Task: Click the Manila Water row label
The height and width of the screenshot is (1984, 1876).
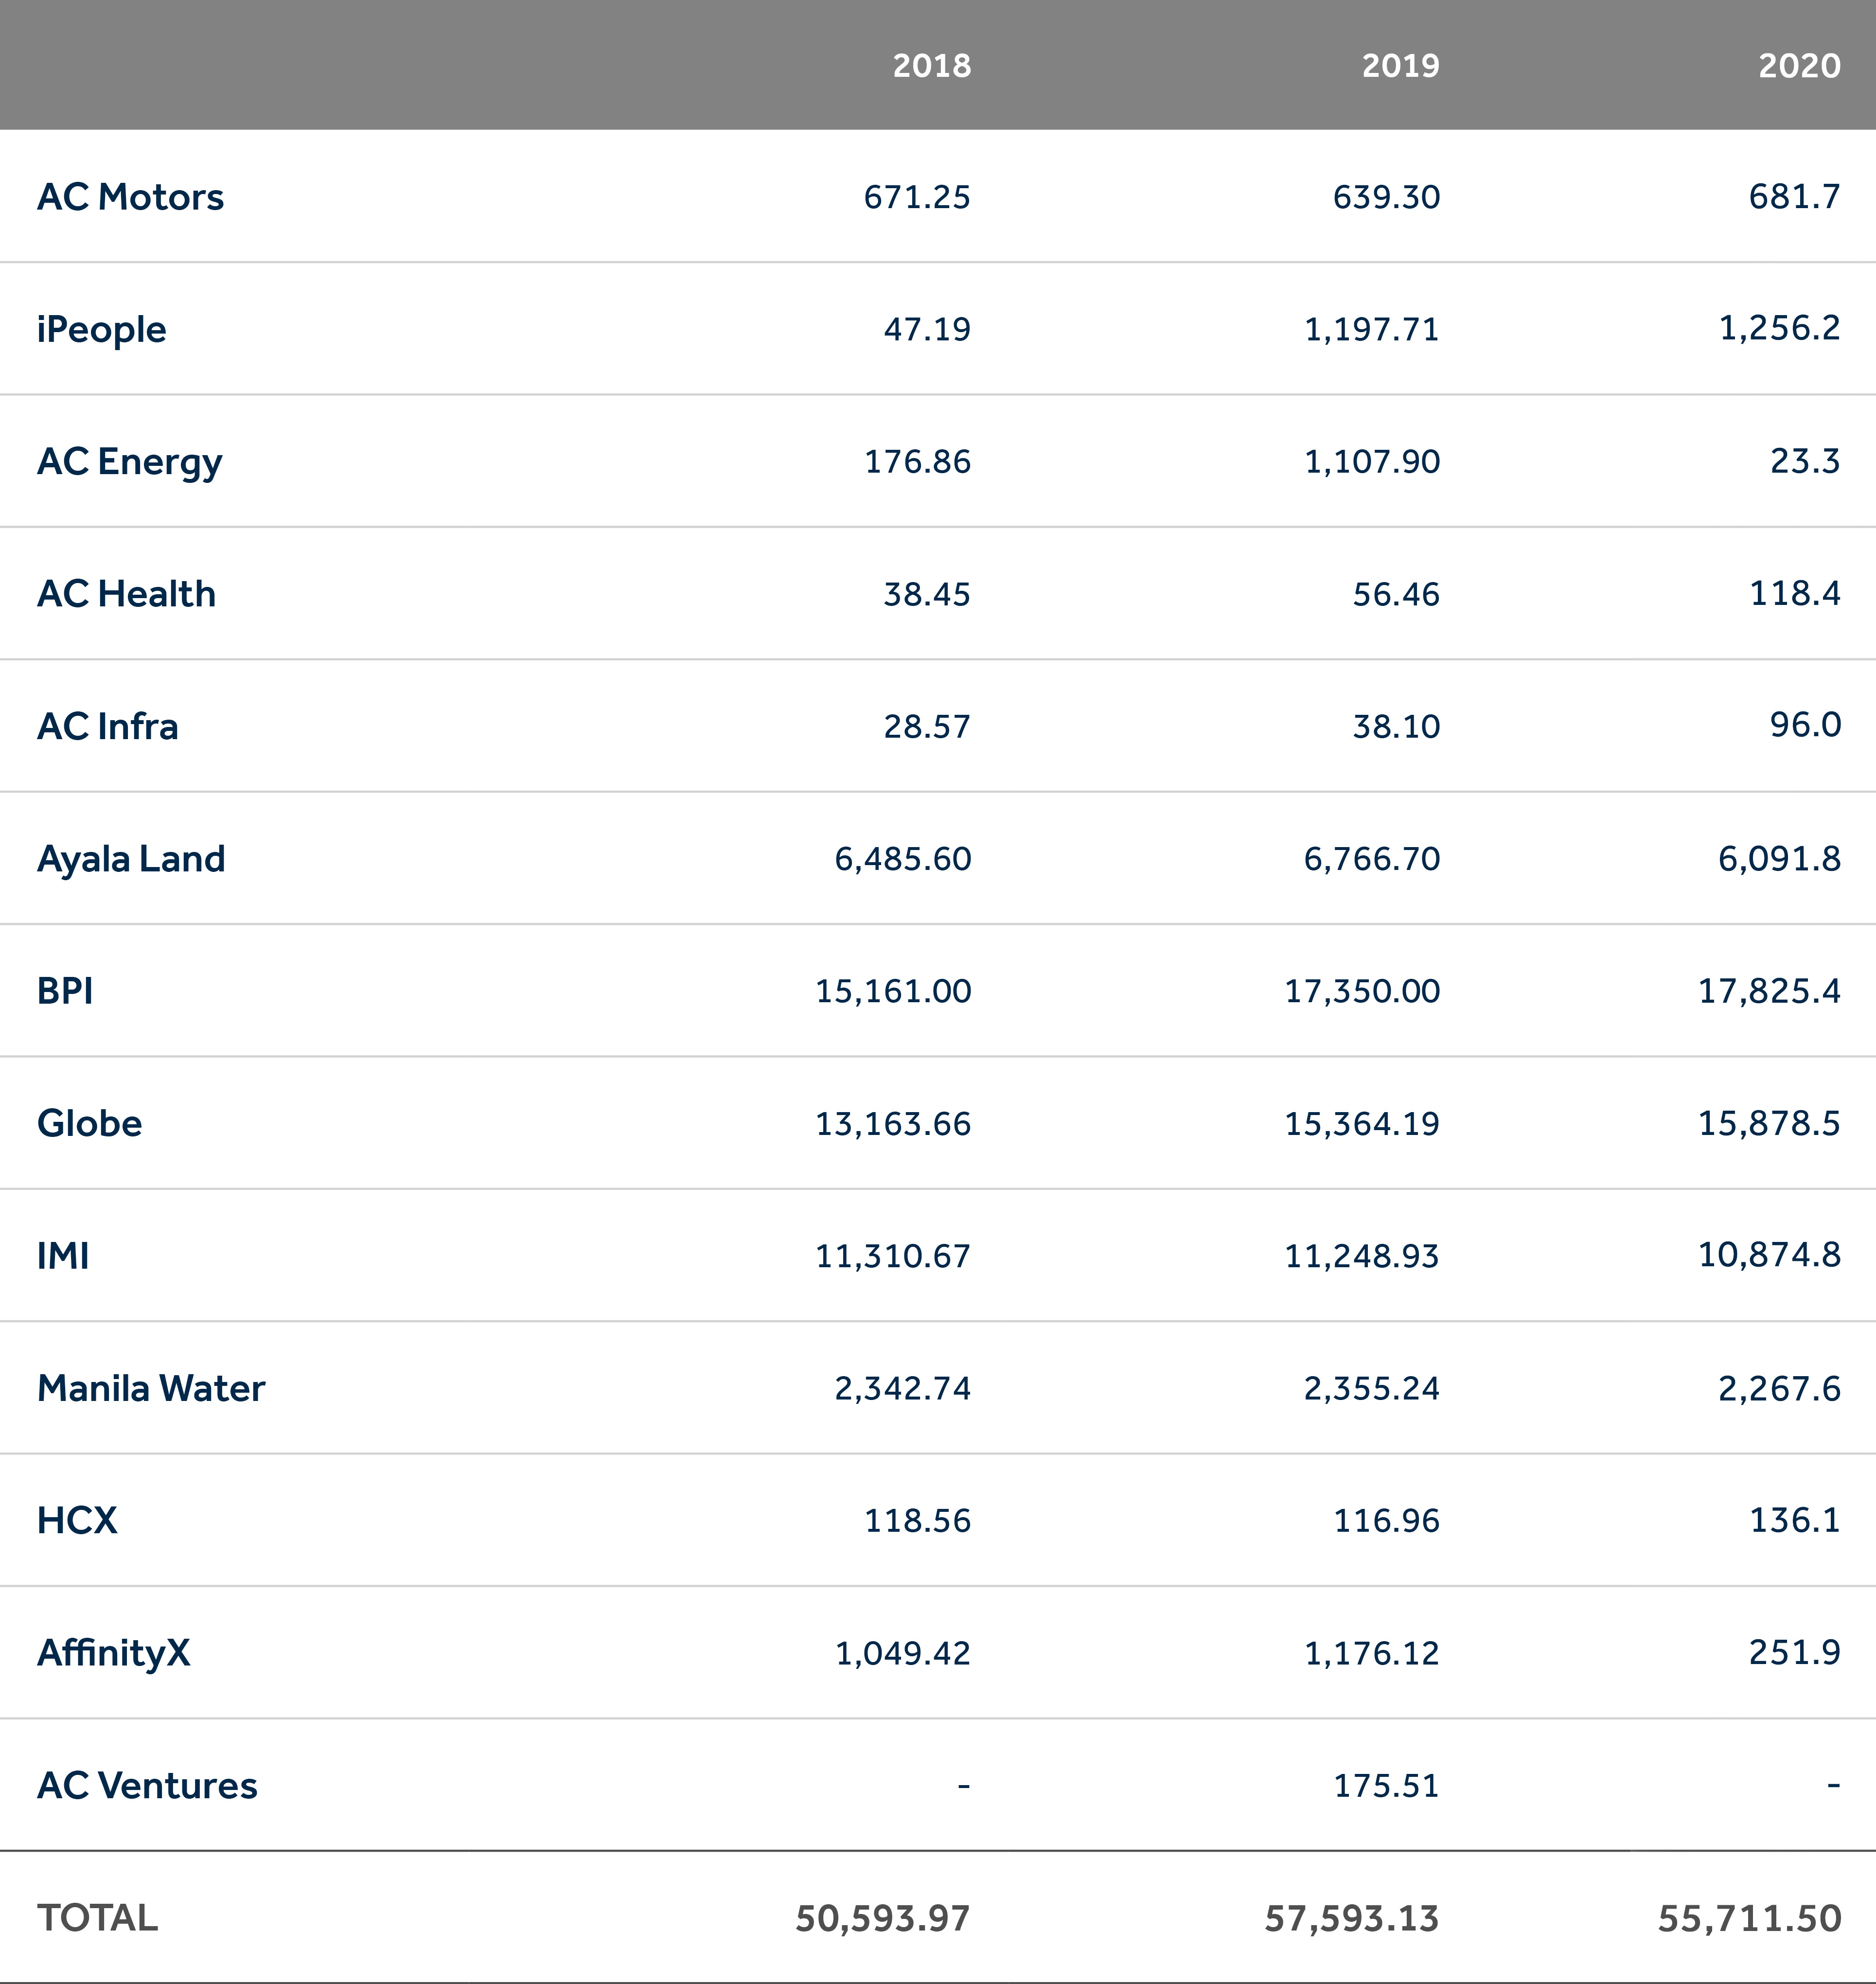Action: (151, 1388)
